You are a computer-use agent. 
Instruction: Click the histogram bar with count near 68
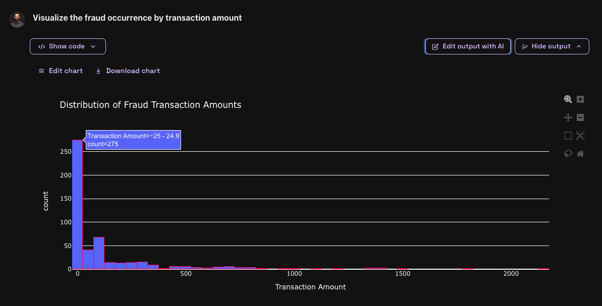click(x=99, y=253)
